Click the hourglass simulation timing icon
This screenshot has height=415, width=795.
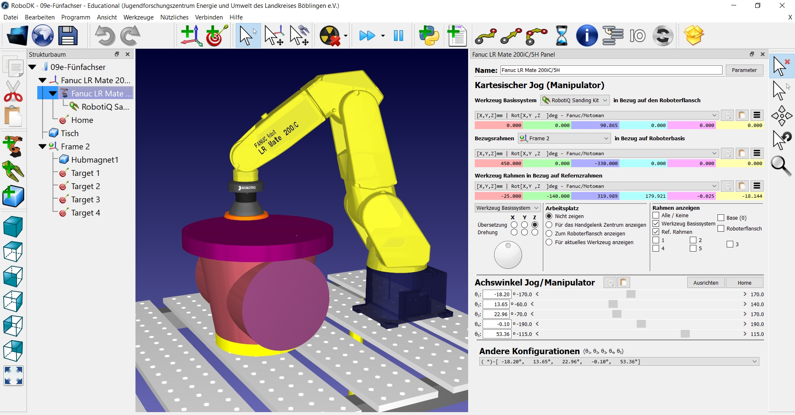click(561, 36)
